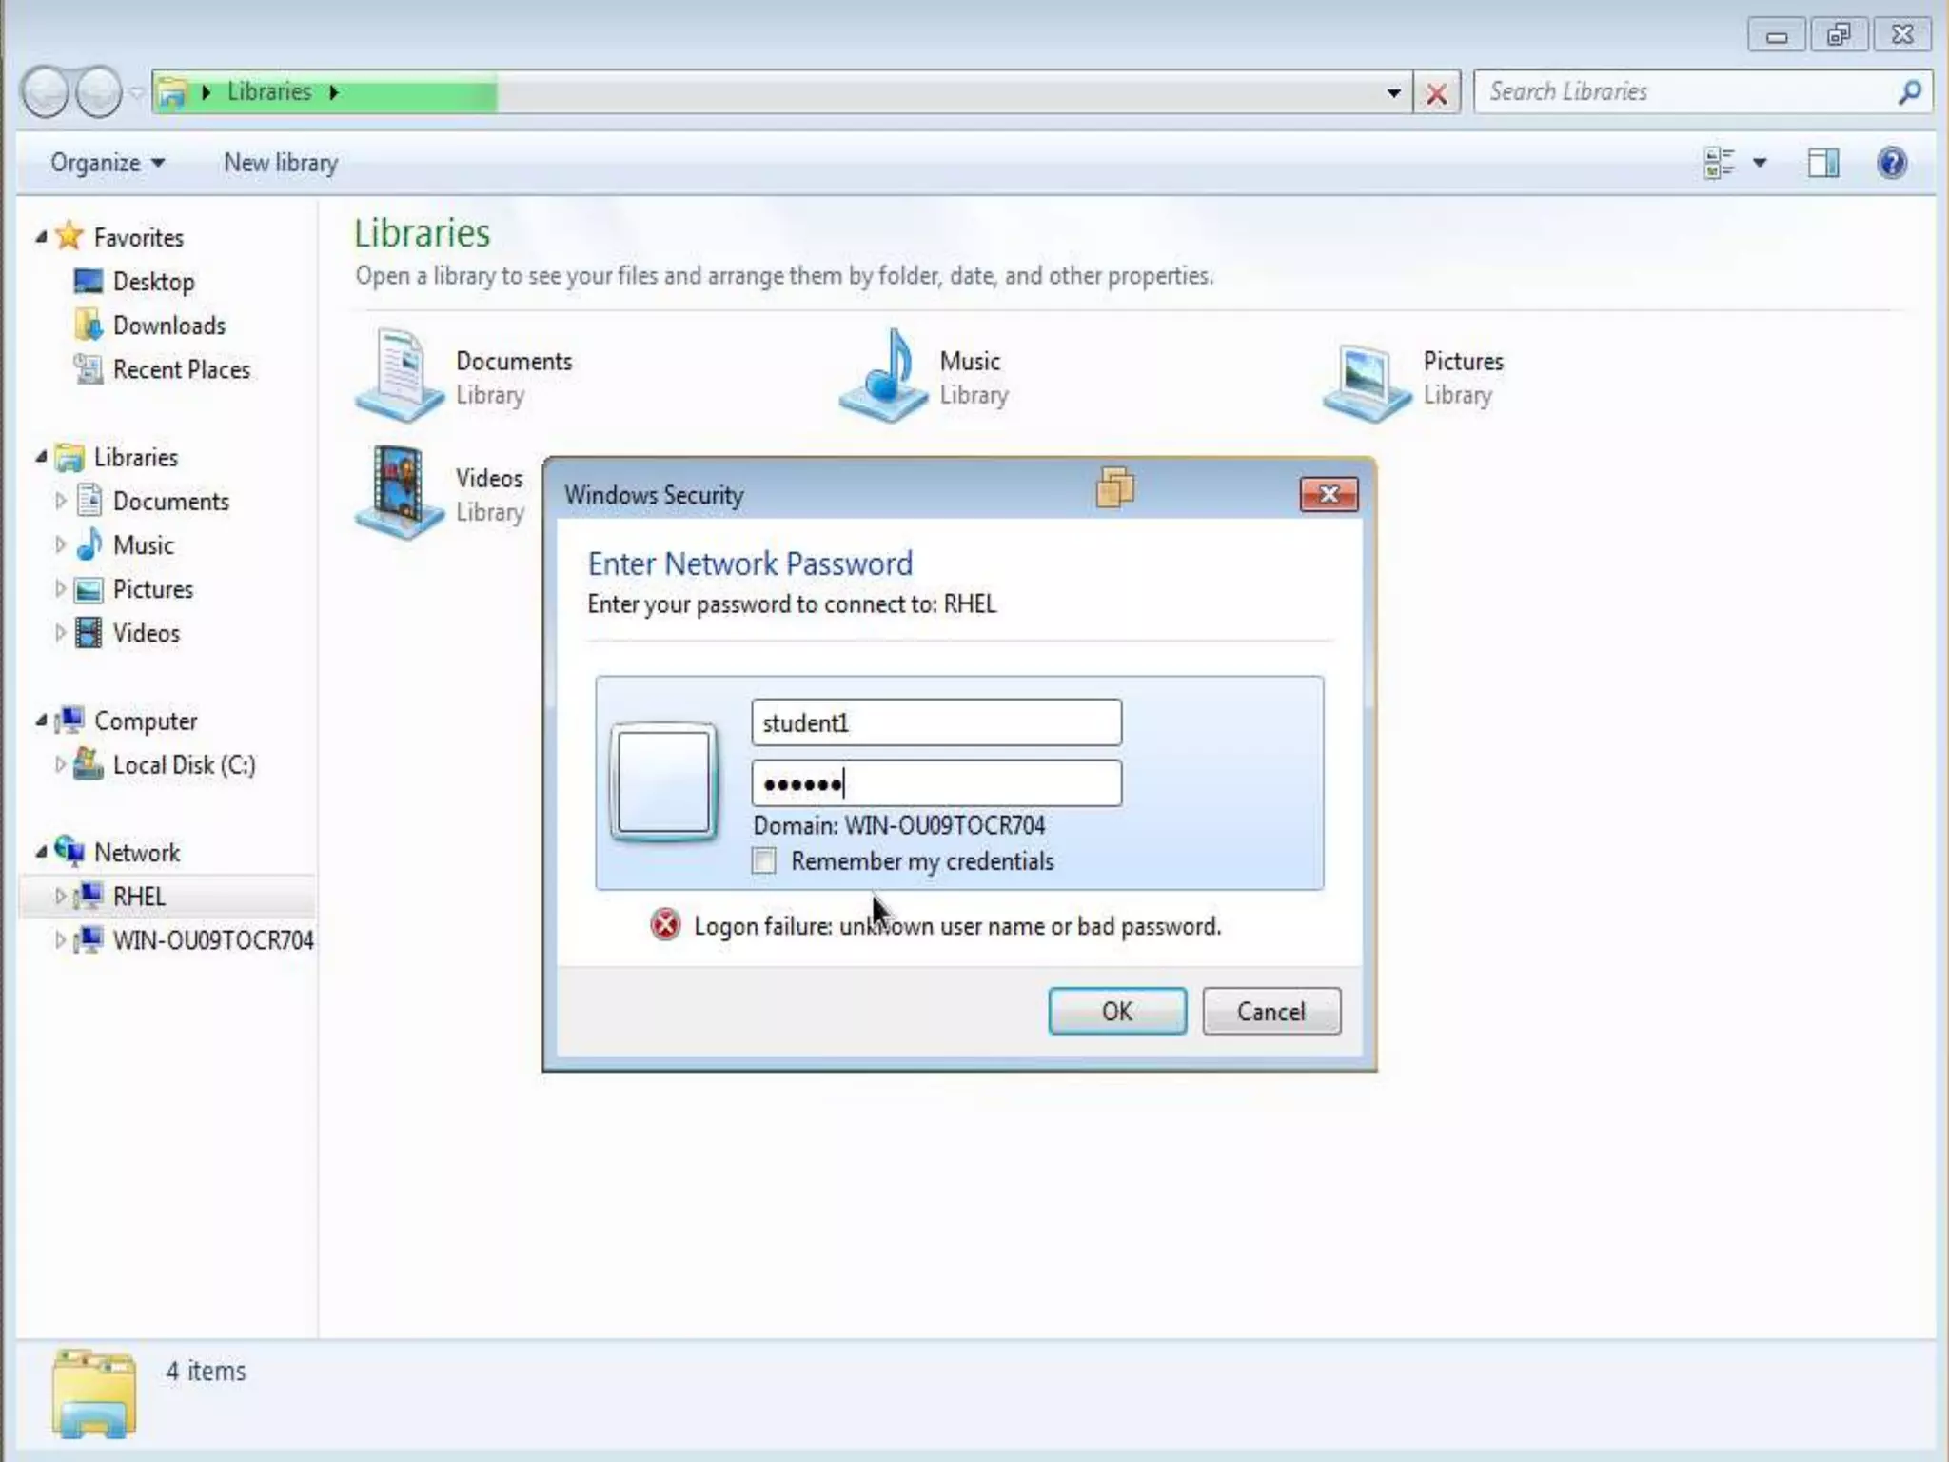Open the Documents library icon
Image resolution: width=1949 pixels, height=1462 pixels.
coord(400,376)
